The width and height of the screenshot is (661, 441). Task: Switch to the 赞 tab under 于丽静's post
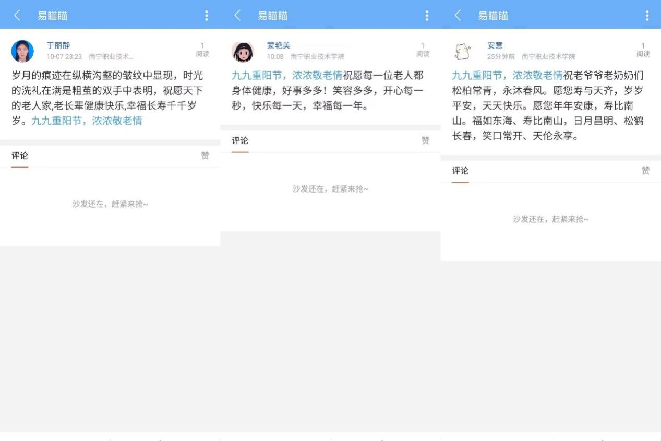(x=205, y=156)
